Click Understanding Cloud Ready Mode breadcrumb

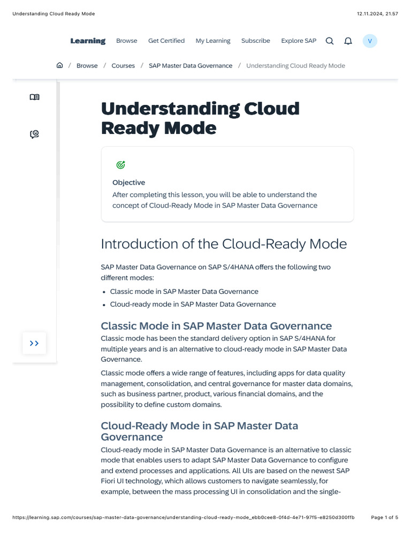(x=295, y=66)
